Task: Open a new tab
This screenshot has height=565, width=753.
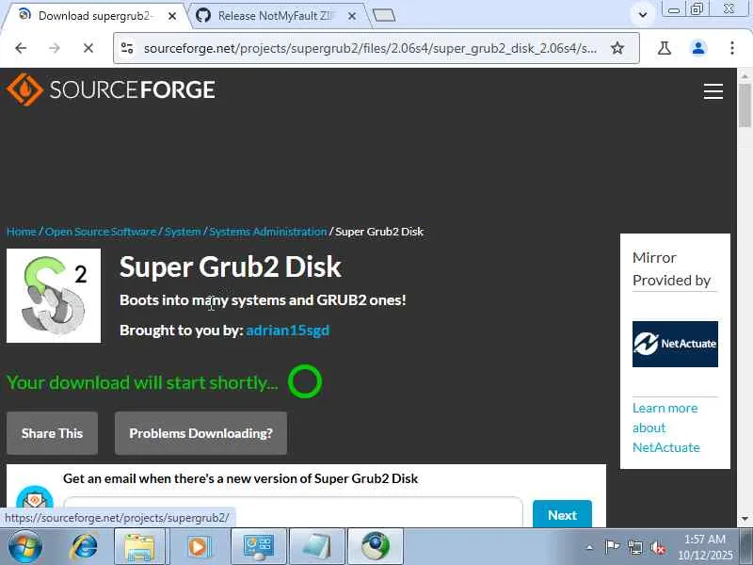Action: (x=384, y=15)
